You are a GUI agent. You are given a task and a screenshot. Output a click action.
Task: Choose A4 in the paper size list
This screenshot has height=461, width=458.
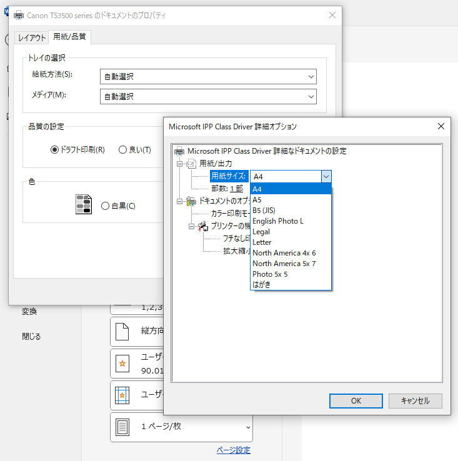pyautogui.click(x=291, y=189)
